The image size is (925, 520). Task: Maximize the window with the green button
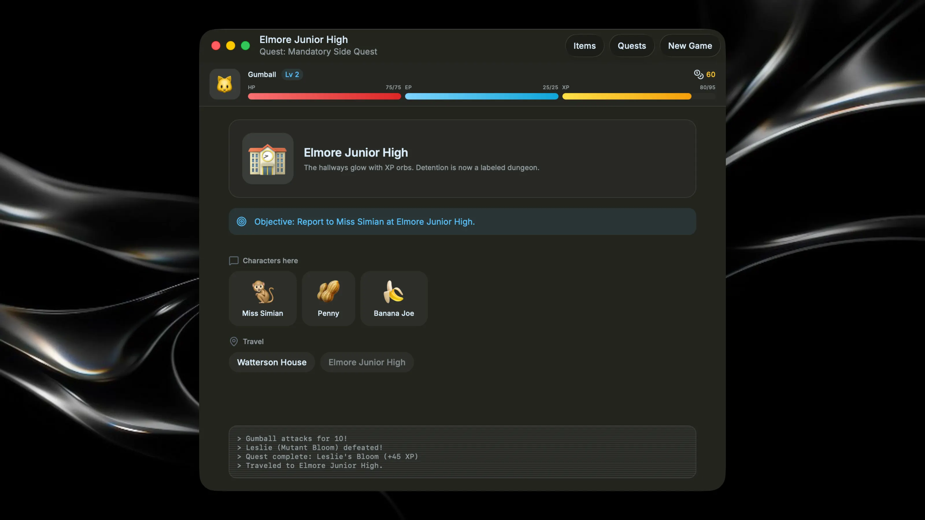click(245, 46)
